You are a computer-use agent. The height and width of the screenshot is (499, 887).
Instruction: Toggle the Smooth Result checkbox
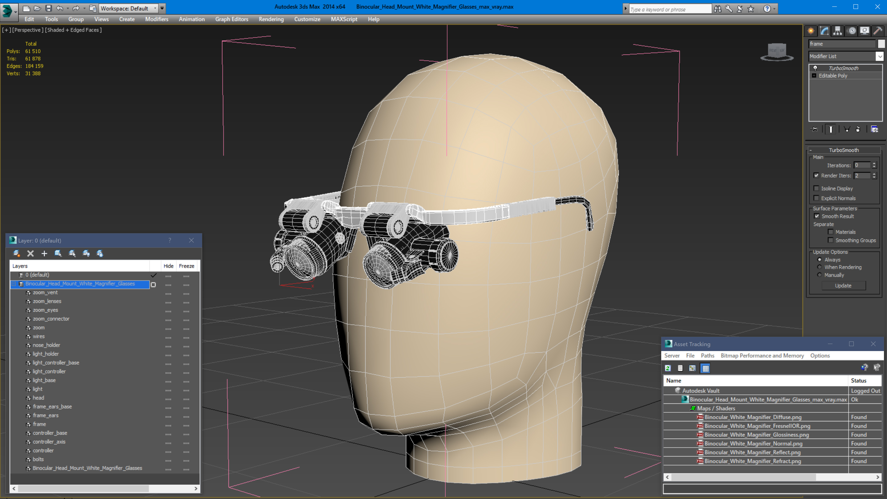click(816, 216)
